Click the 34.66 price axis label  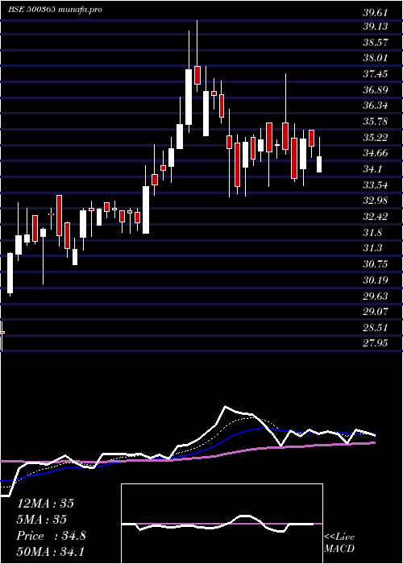[376, 153]
